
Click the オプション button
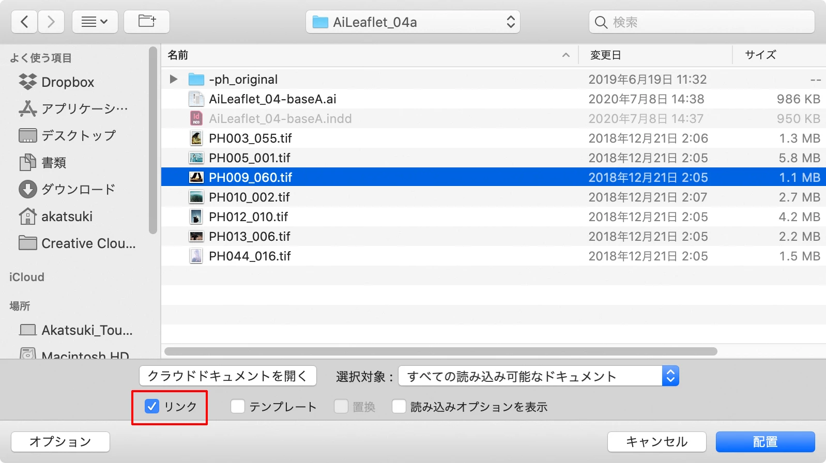[x=60, y=442]
